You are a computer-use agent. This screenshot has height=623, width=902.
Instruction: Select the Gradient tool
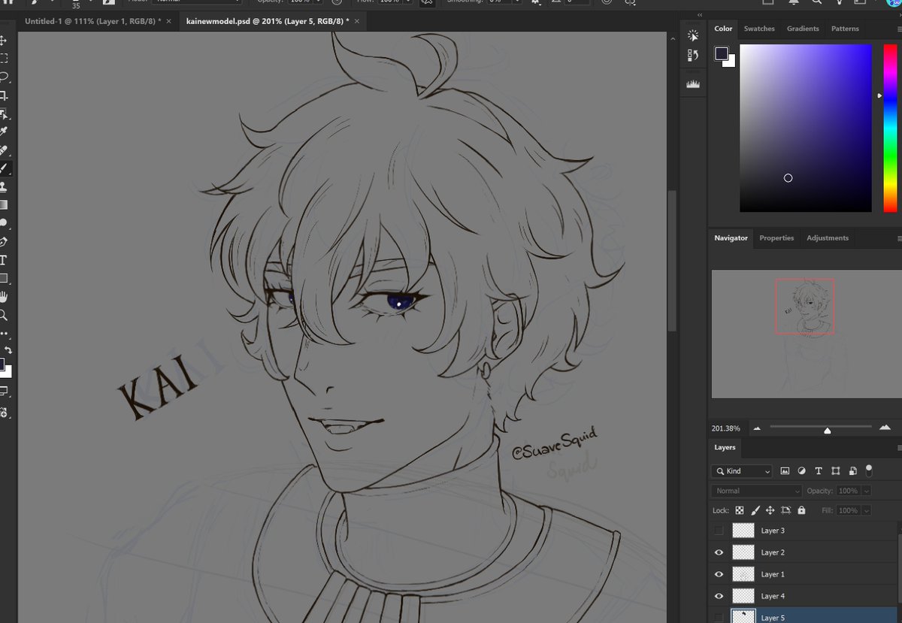4,204
